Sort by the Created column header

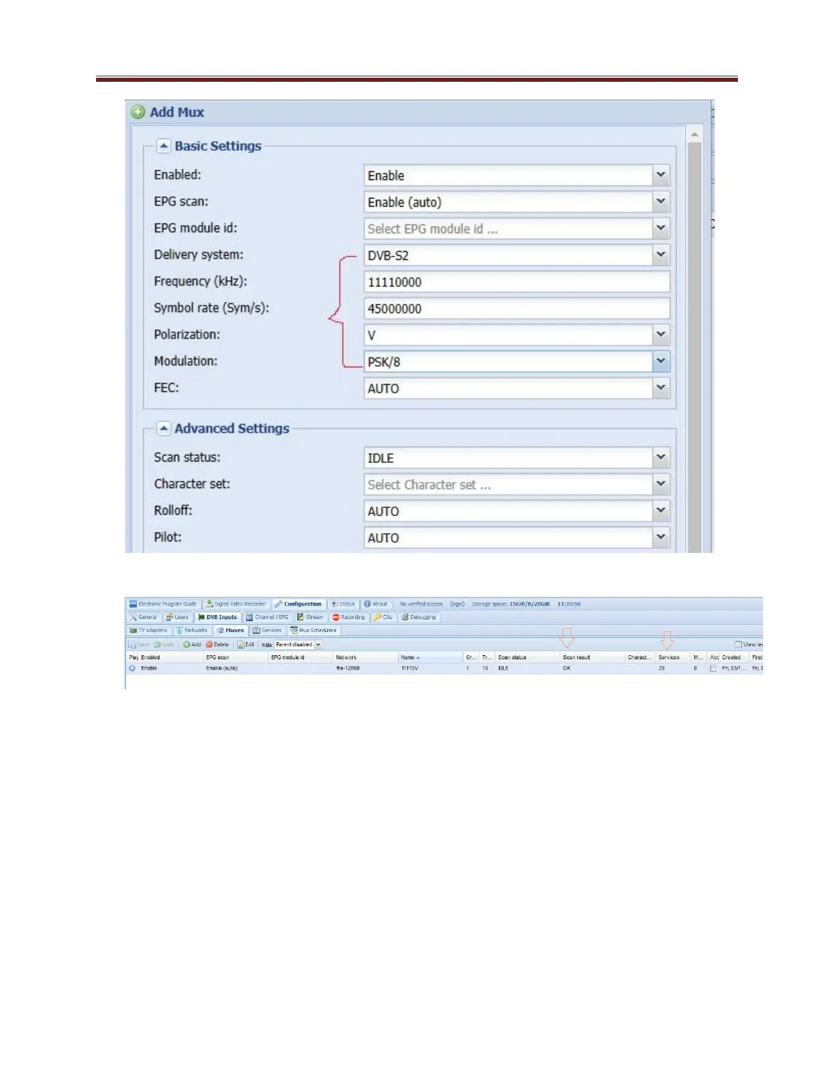tap(734, 657)
